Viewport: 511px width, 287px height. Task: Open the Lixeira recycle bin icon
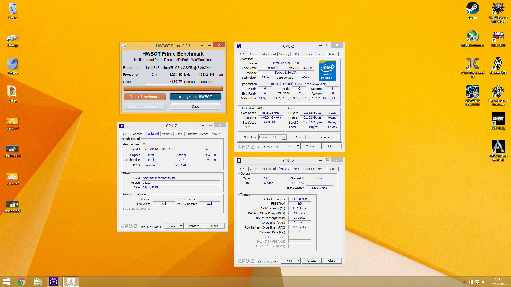13,11
